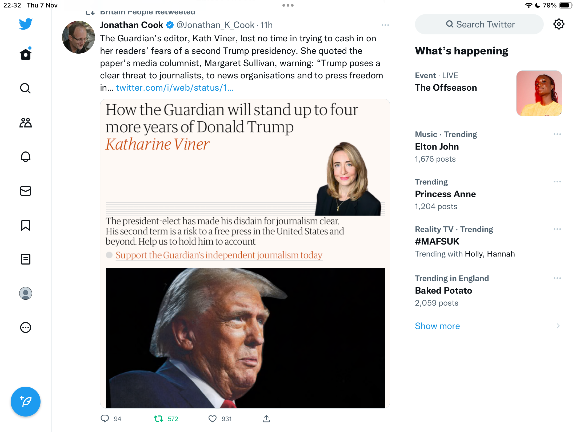Open the Communities people icon

click(26, 123)
